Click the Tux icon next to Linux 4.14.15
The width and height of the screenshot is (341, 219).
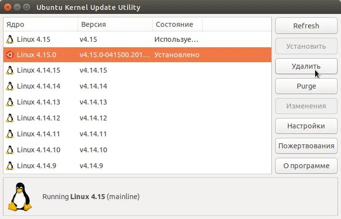coord(10,71)
